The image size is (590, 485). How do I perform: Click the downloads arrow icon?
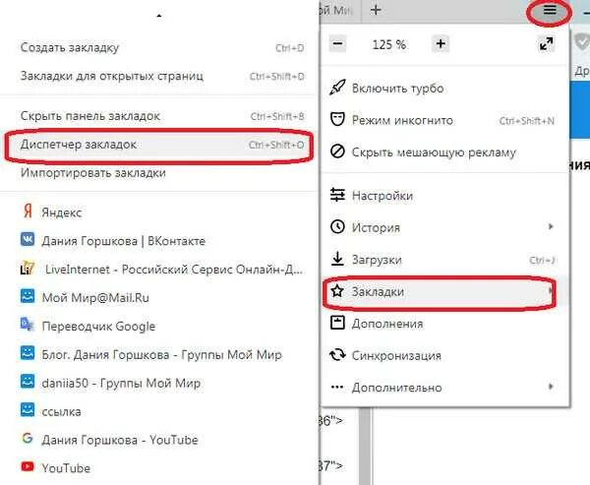(x=337, y=259)
